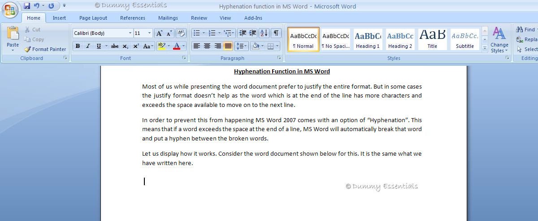
Task: Increase the paragraph indent
Action: tap(253, 33)
